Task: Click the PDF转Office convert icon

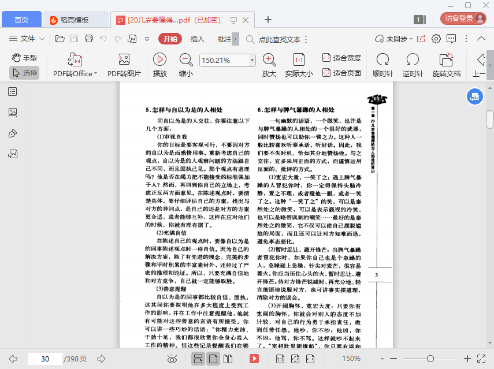Action: coord(75,59)
